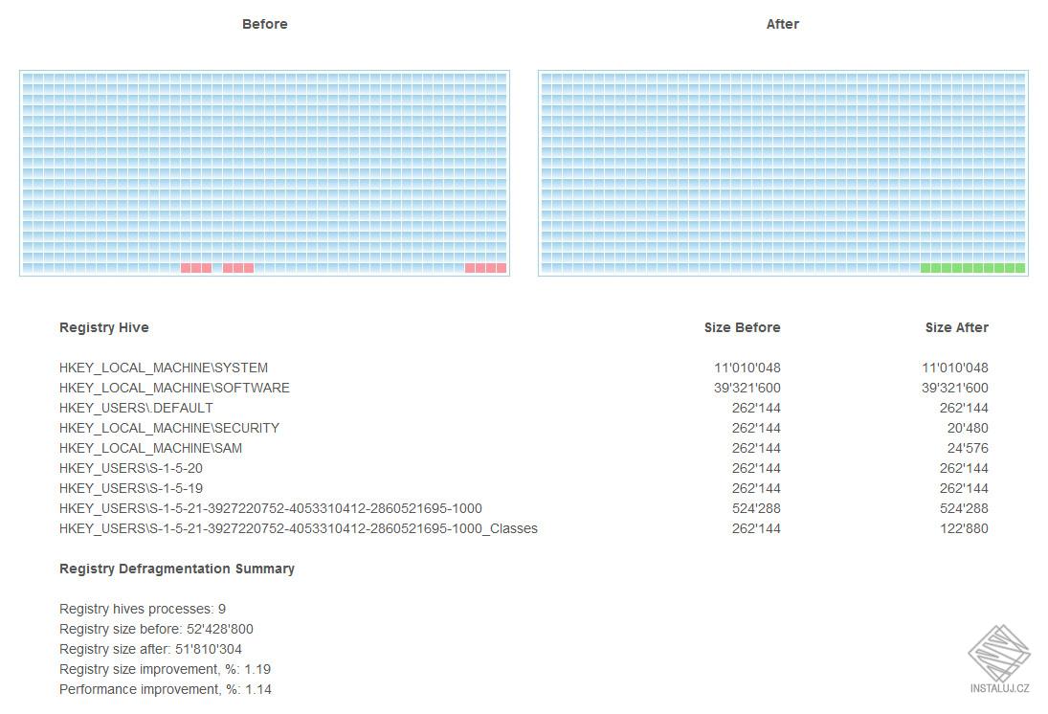1048x714 pixels.
Task: Select the Performance improvement summary line
Action: coord(166,689)
